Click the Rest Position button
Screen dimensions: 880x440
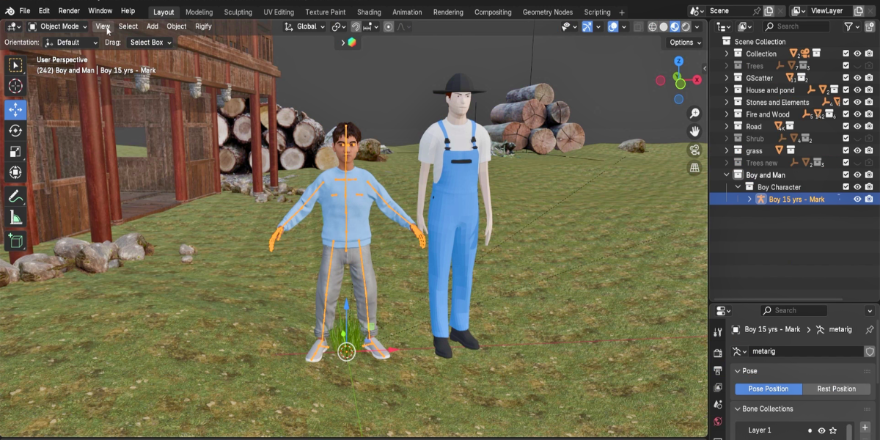[836, 389]
